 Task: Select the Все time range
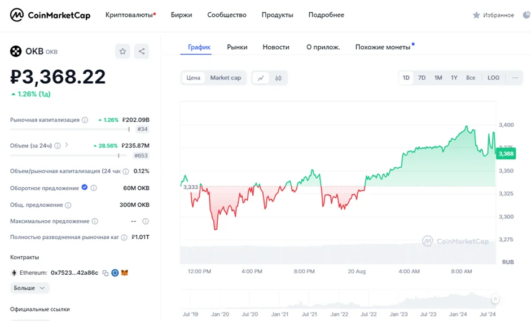471,78
